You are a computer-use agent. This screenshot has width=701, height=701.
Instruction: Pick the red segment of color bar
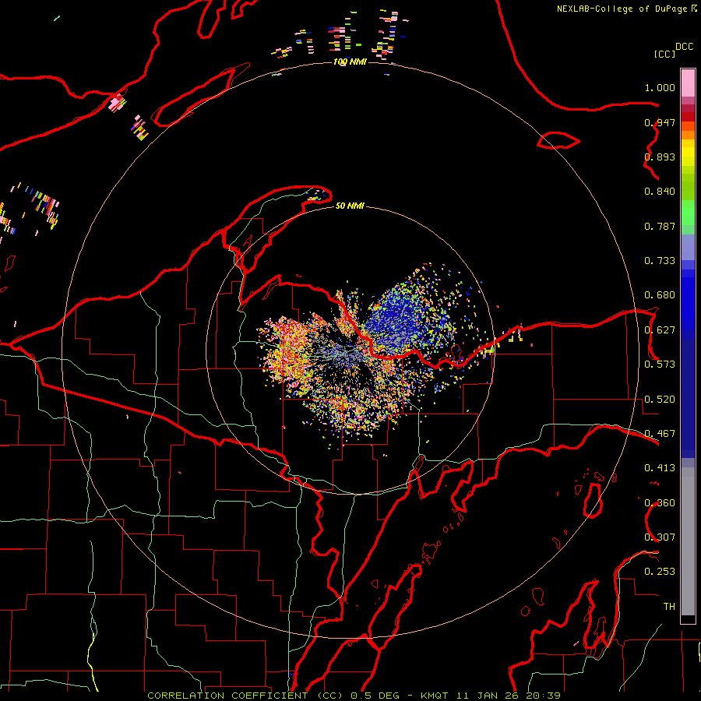click(688, 117)
